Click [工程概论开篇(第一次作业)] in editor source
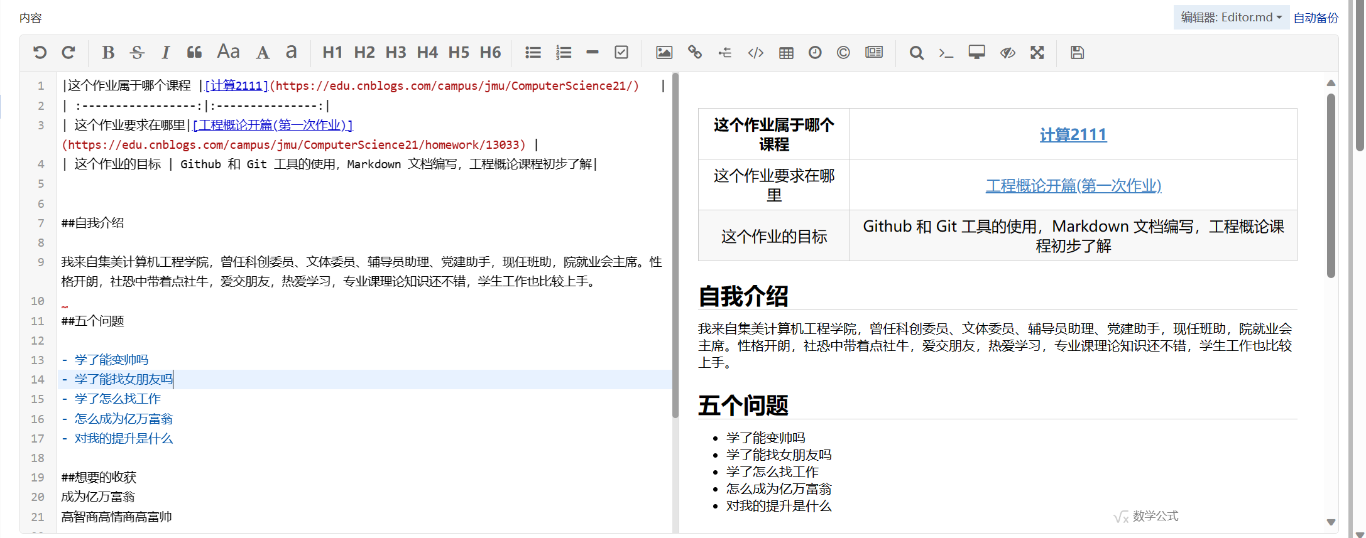1366x538 pixels. [x=273, y=125]
